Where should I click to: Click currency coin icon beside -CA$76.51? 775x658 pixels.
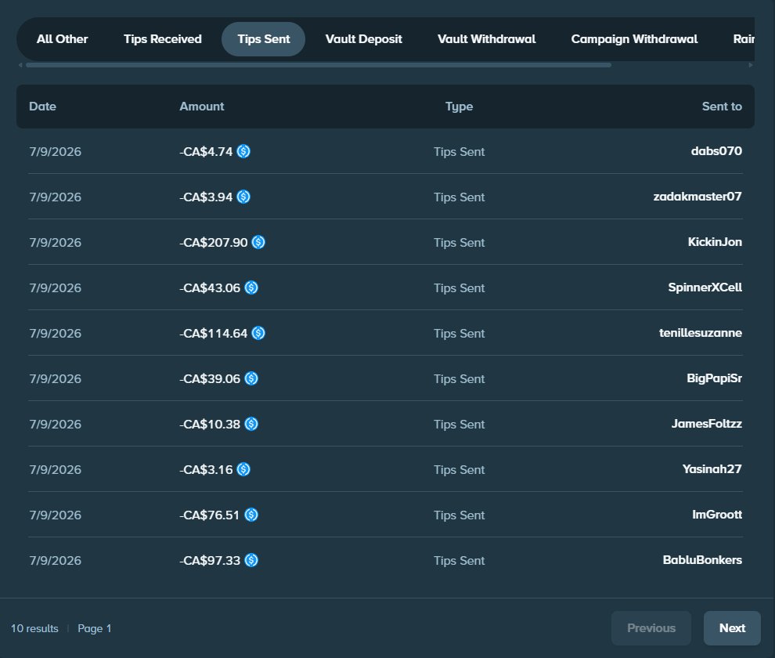(x=251, y=515)
